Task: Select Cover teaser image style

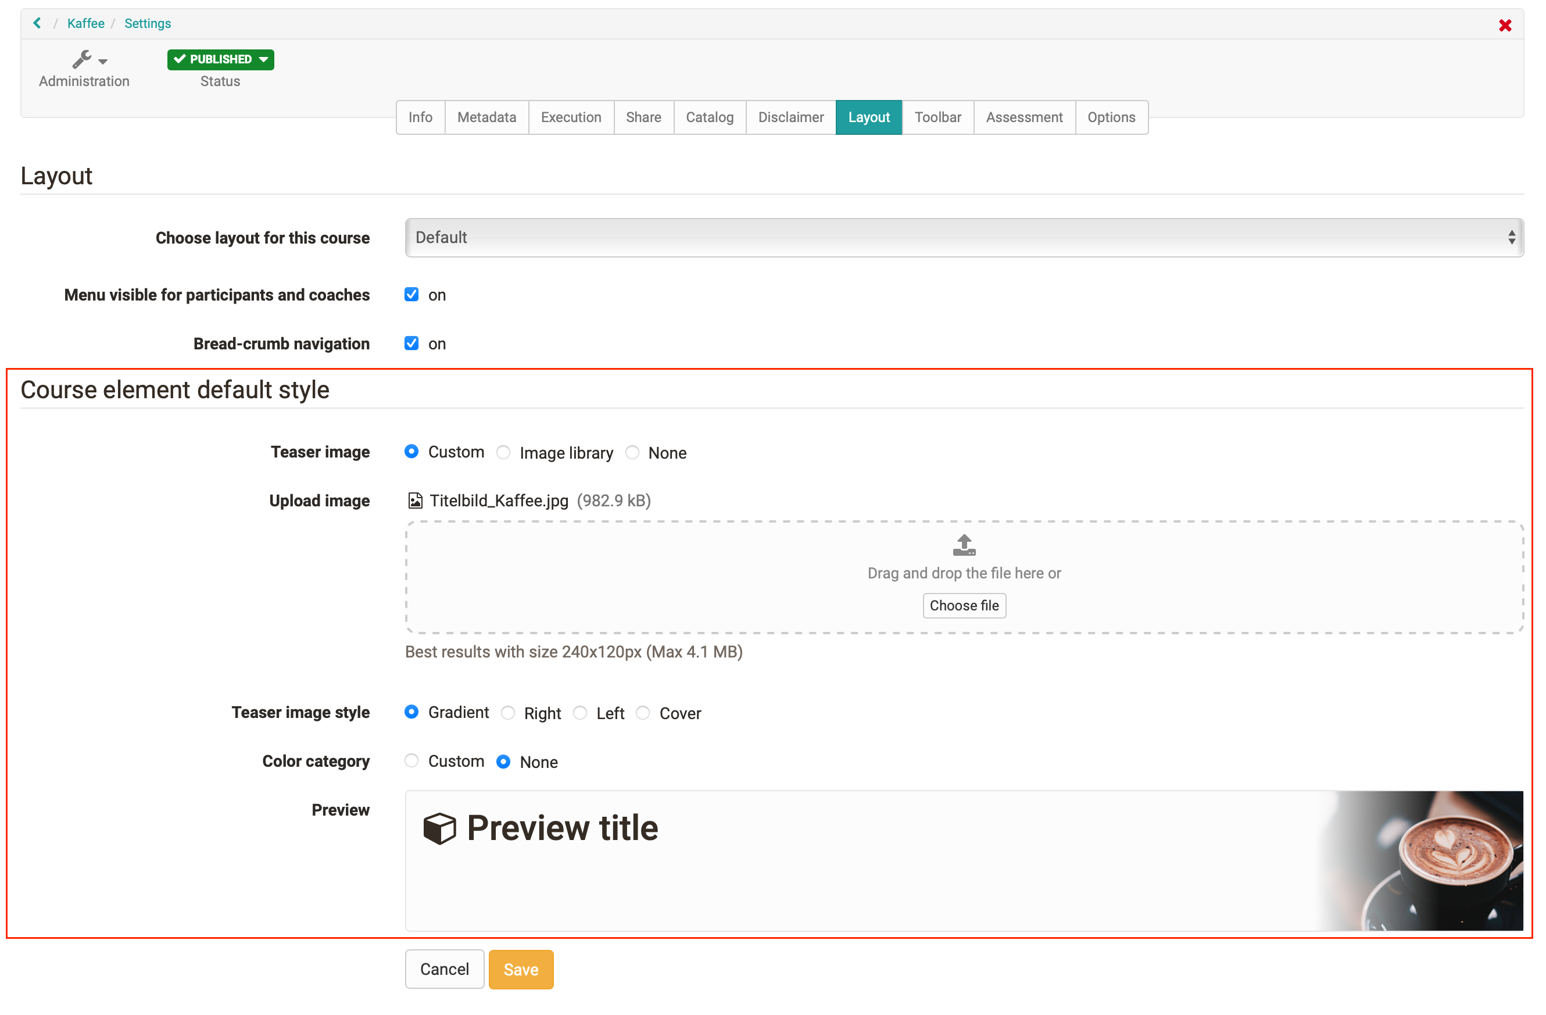Action: pyautogui.click(x=643, y=713)
